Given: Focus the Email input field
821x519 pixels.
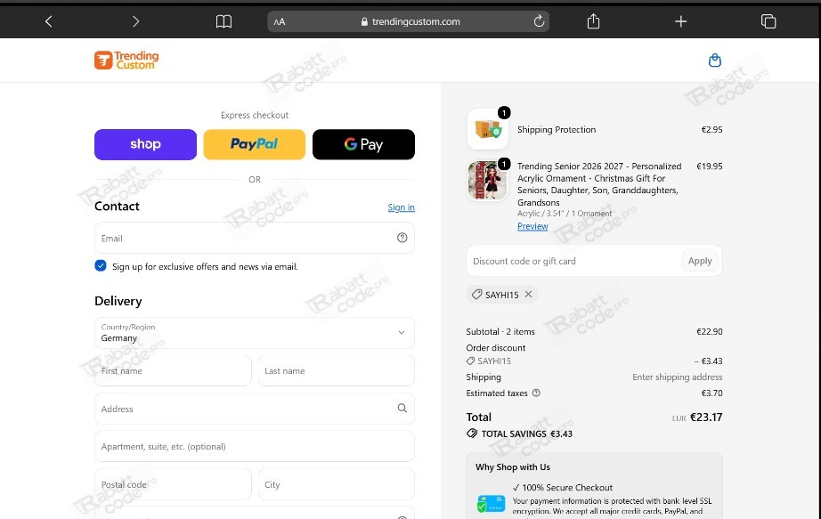Looking at the screenshot, I should click(255, 238).
